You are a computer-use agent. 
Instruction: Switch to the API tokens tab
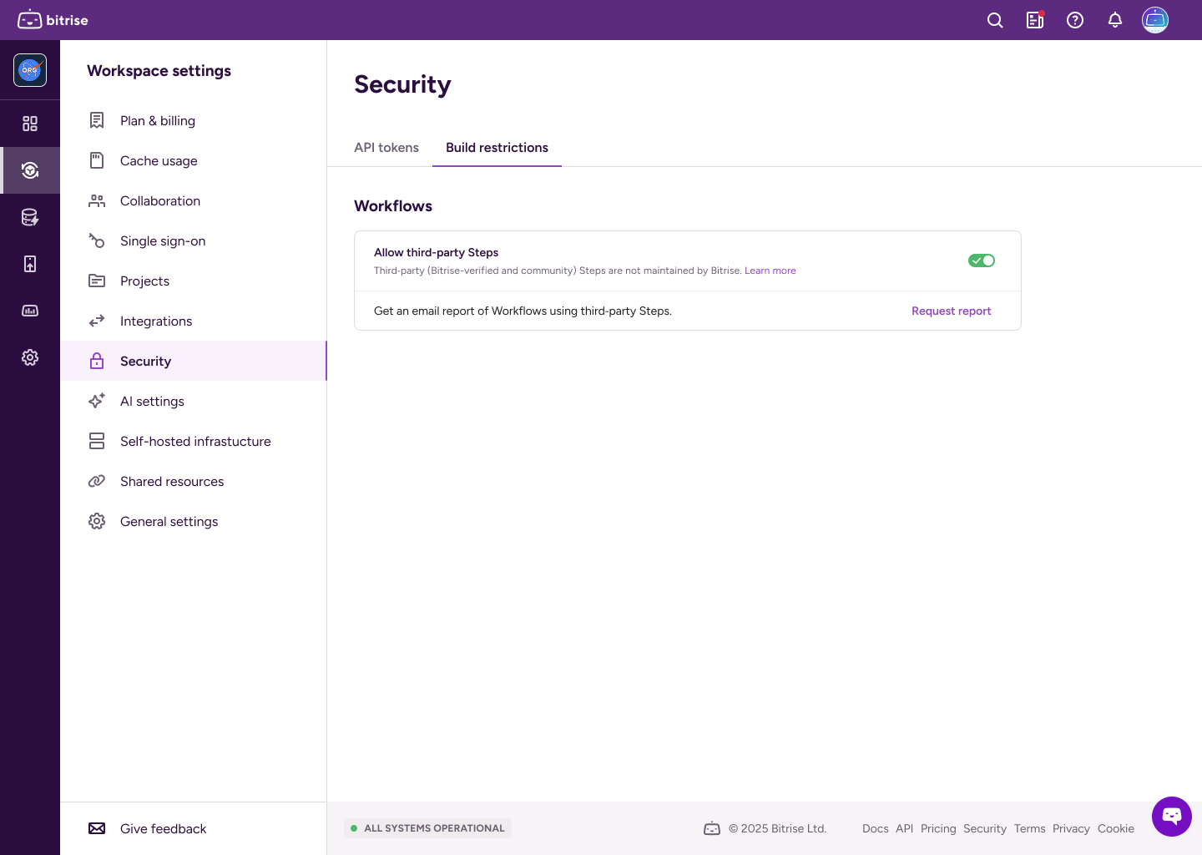386,148
